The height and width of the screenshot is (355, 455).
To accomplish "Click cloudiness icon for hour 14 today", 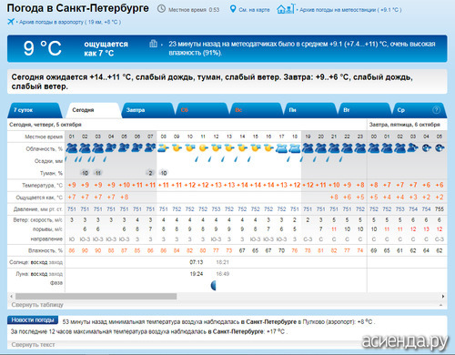I will point(242,148).
